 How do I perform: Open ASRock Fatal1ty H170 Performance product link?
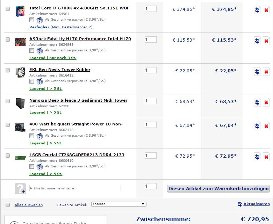pyautogui.click(x=80, y=39)
